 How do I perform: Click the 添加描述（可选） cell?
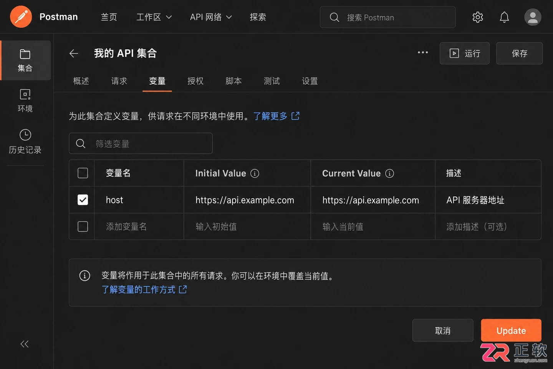click(x=488, y=226)
